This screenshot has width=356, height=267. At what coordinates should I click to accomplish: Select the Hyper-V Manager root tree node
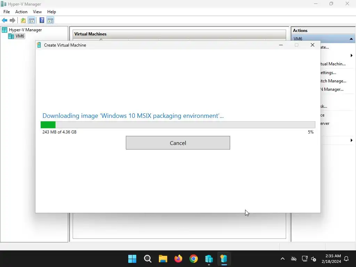tap(25, 30)
